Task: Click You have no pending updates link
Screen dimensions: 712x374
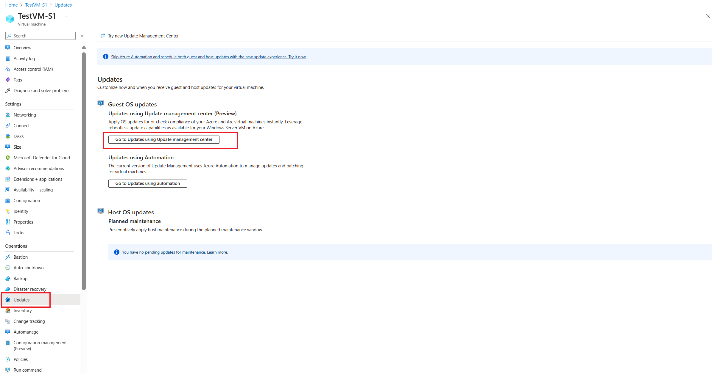Action: [175, 252]
